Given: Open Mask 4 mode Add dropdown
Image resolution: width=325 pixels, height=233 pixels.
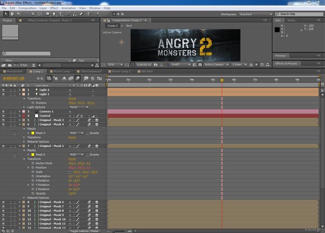Looking at the screenshot, I should coord(76,133).
